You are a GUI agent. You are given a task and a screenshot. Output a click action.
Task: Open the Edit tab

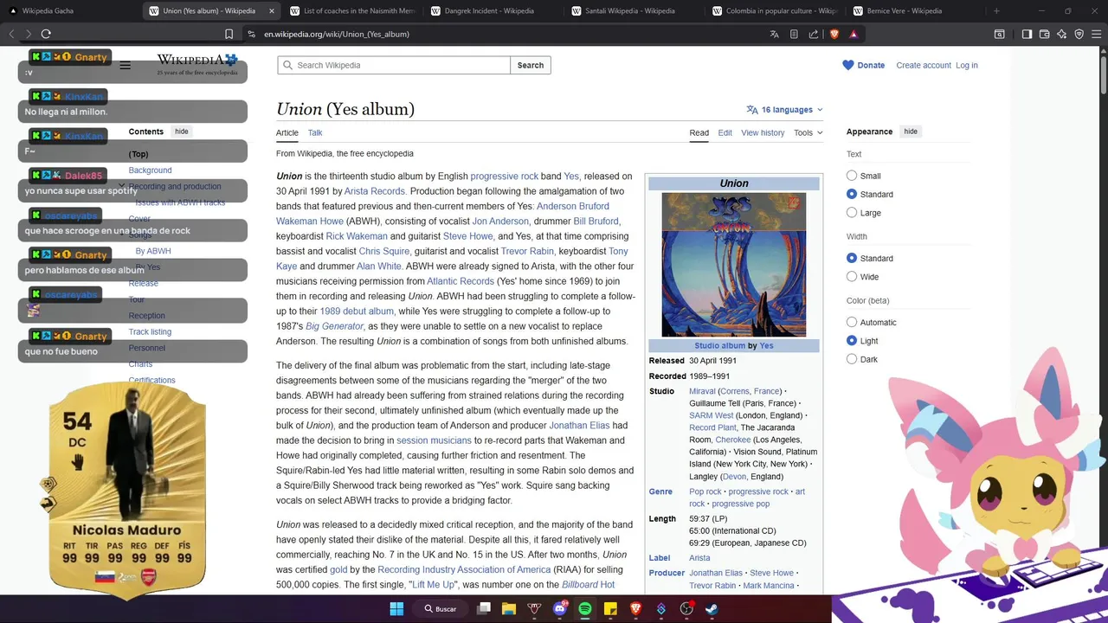725,132
